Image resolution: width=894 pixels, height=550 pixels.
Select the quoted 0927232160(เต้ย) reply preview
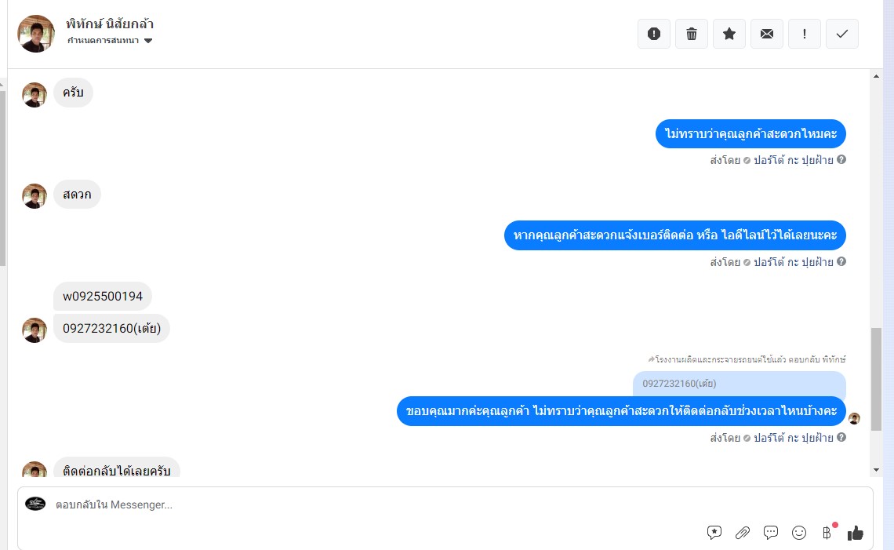point(739,384)
